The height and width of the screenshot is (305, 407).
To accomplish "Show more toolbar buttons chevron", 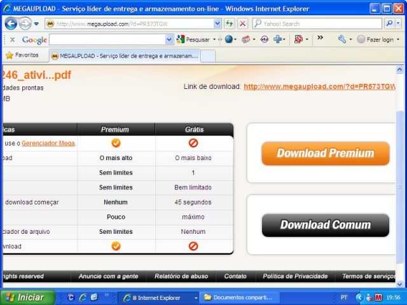I will tap(320, 37).
